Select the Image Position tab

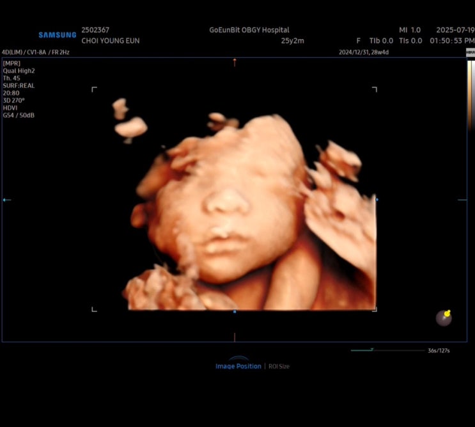[238, 366]
